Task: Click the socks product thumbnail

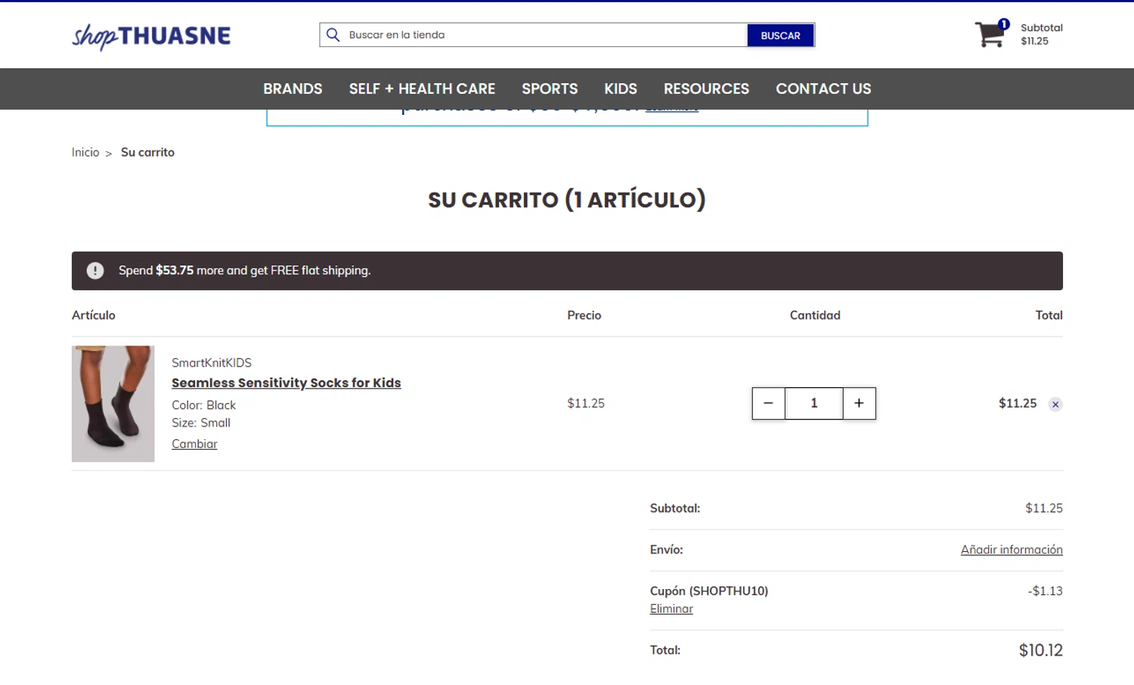Action: tap(113, 404)
